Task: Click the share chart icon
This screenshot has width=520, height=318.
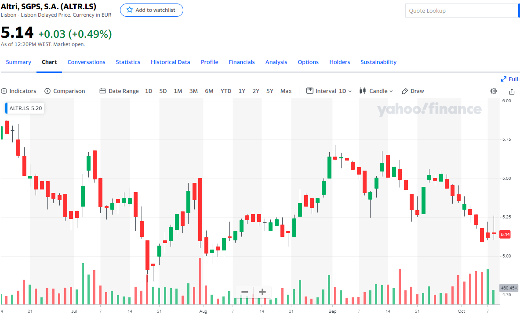Action: pos(512,91)
